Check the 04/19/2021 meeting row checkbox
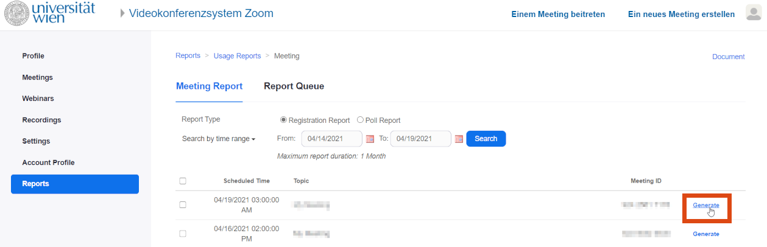 pyautogui.click(x=183, y=204)
